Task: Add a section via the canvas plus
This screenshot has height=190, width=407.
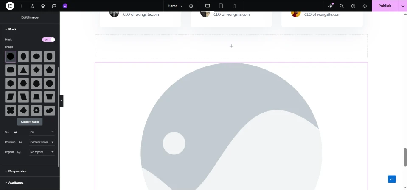Action: click(x=231, y=46)
